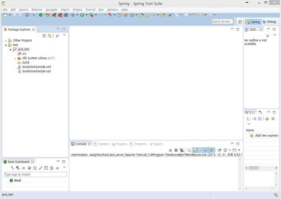This screenshot has width=281, height=199.
Task: Switch to the Spring perspective
Action: 253,22
